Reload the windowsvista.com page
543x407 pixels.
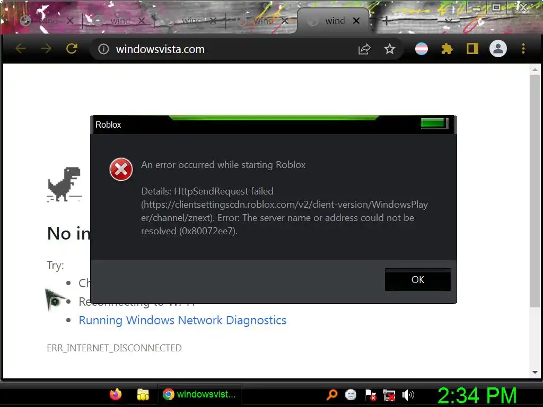click(72, 49)
